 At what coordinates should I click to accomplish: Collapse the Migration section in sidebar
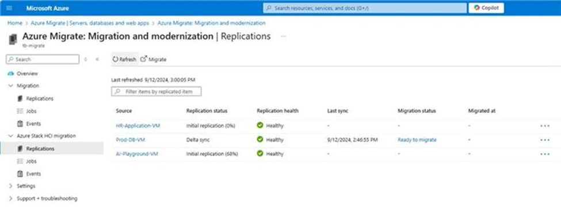[x=10, y=86]
